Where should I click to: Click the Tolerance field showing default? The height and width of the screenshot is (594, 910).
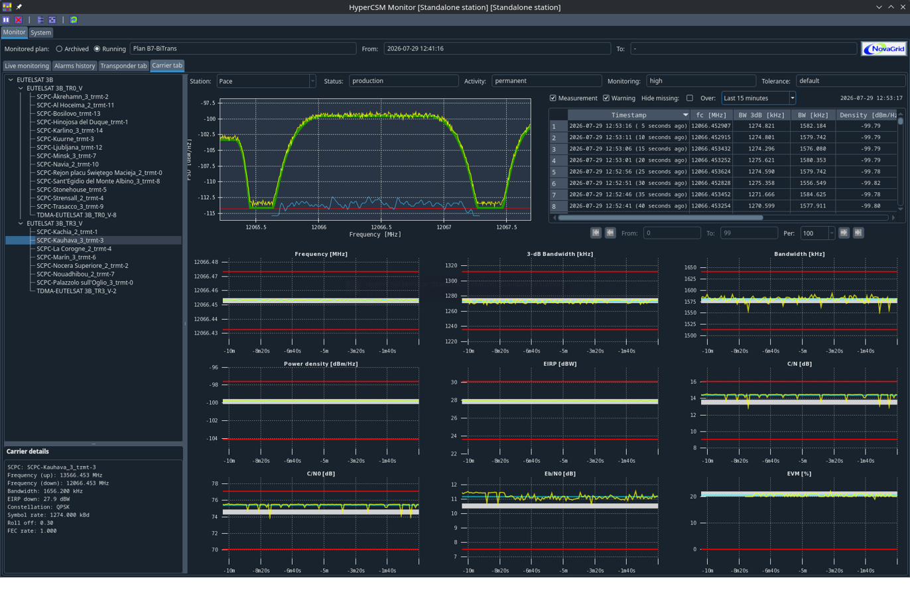click(x=851, y=81)
